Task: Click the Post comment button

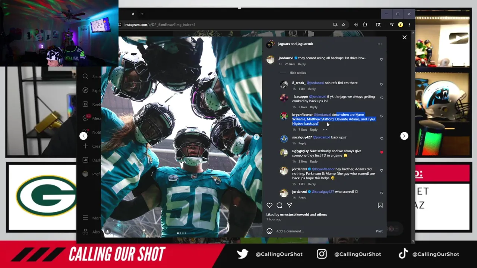Action: click(379, 231)
